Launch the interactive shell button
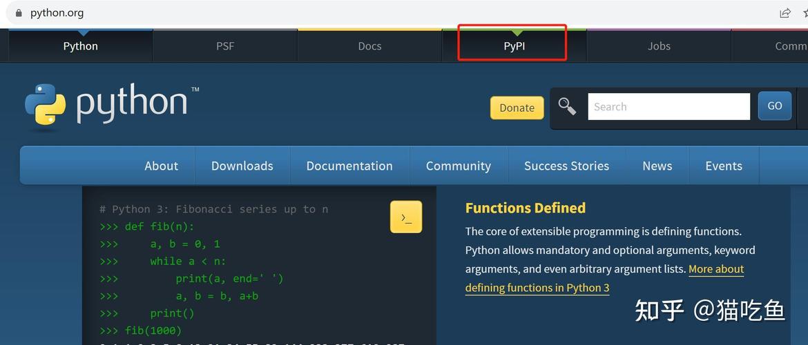 tap(406, 217)
